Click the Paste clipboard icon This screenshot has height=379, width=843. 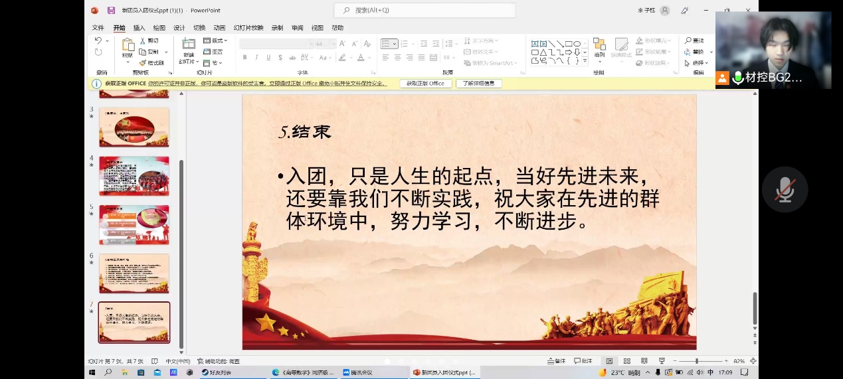pos(128,45)
